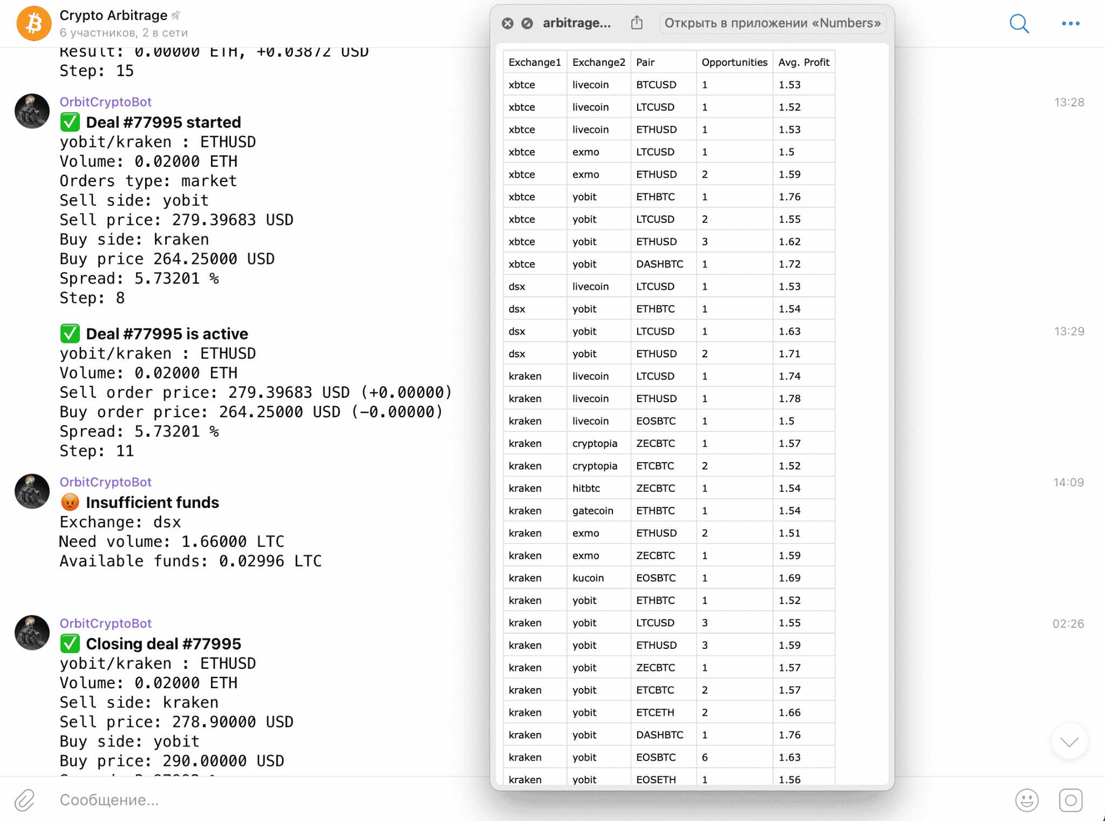1105x821 pixels.
Task: Click the 'Deal #77995 started' heading
Action: coord(163,123)
